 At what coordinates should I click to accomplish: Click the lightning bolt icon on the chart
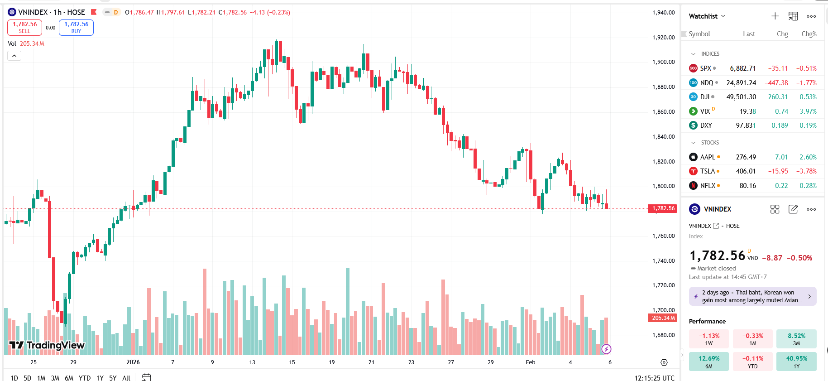click(x=608, y=349)
